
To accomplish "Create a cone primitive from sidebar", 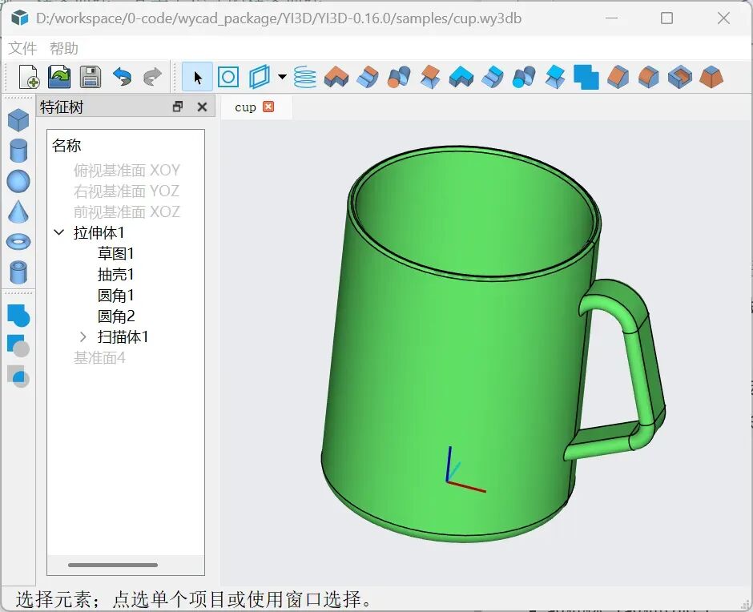I will point(18,211).
